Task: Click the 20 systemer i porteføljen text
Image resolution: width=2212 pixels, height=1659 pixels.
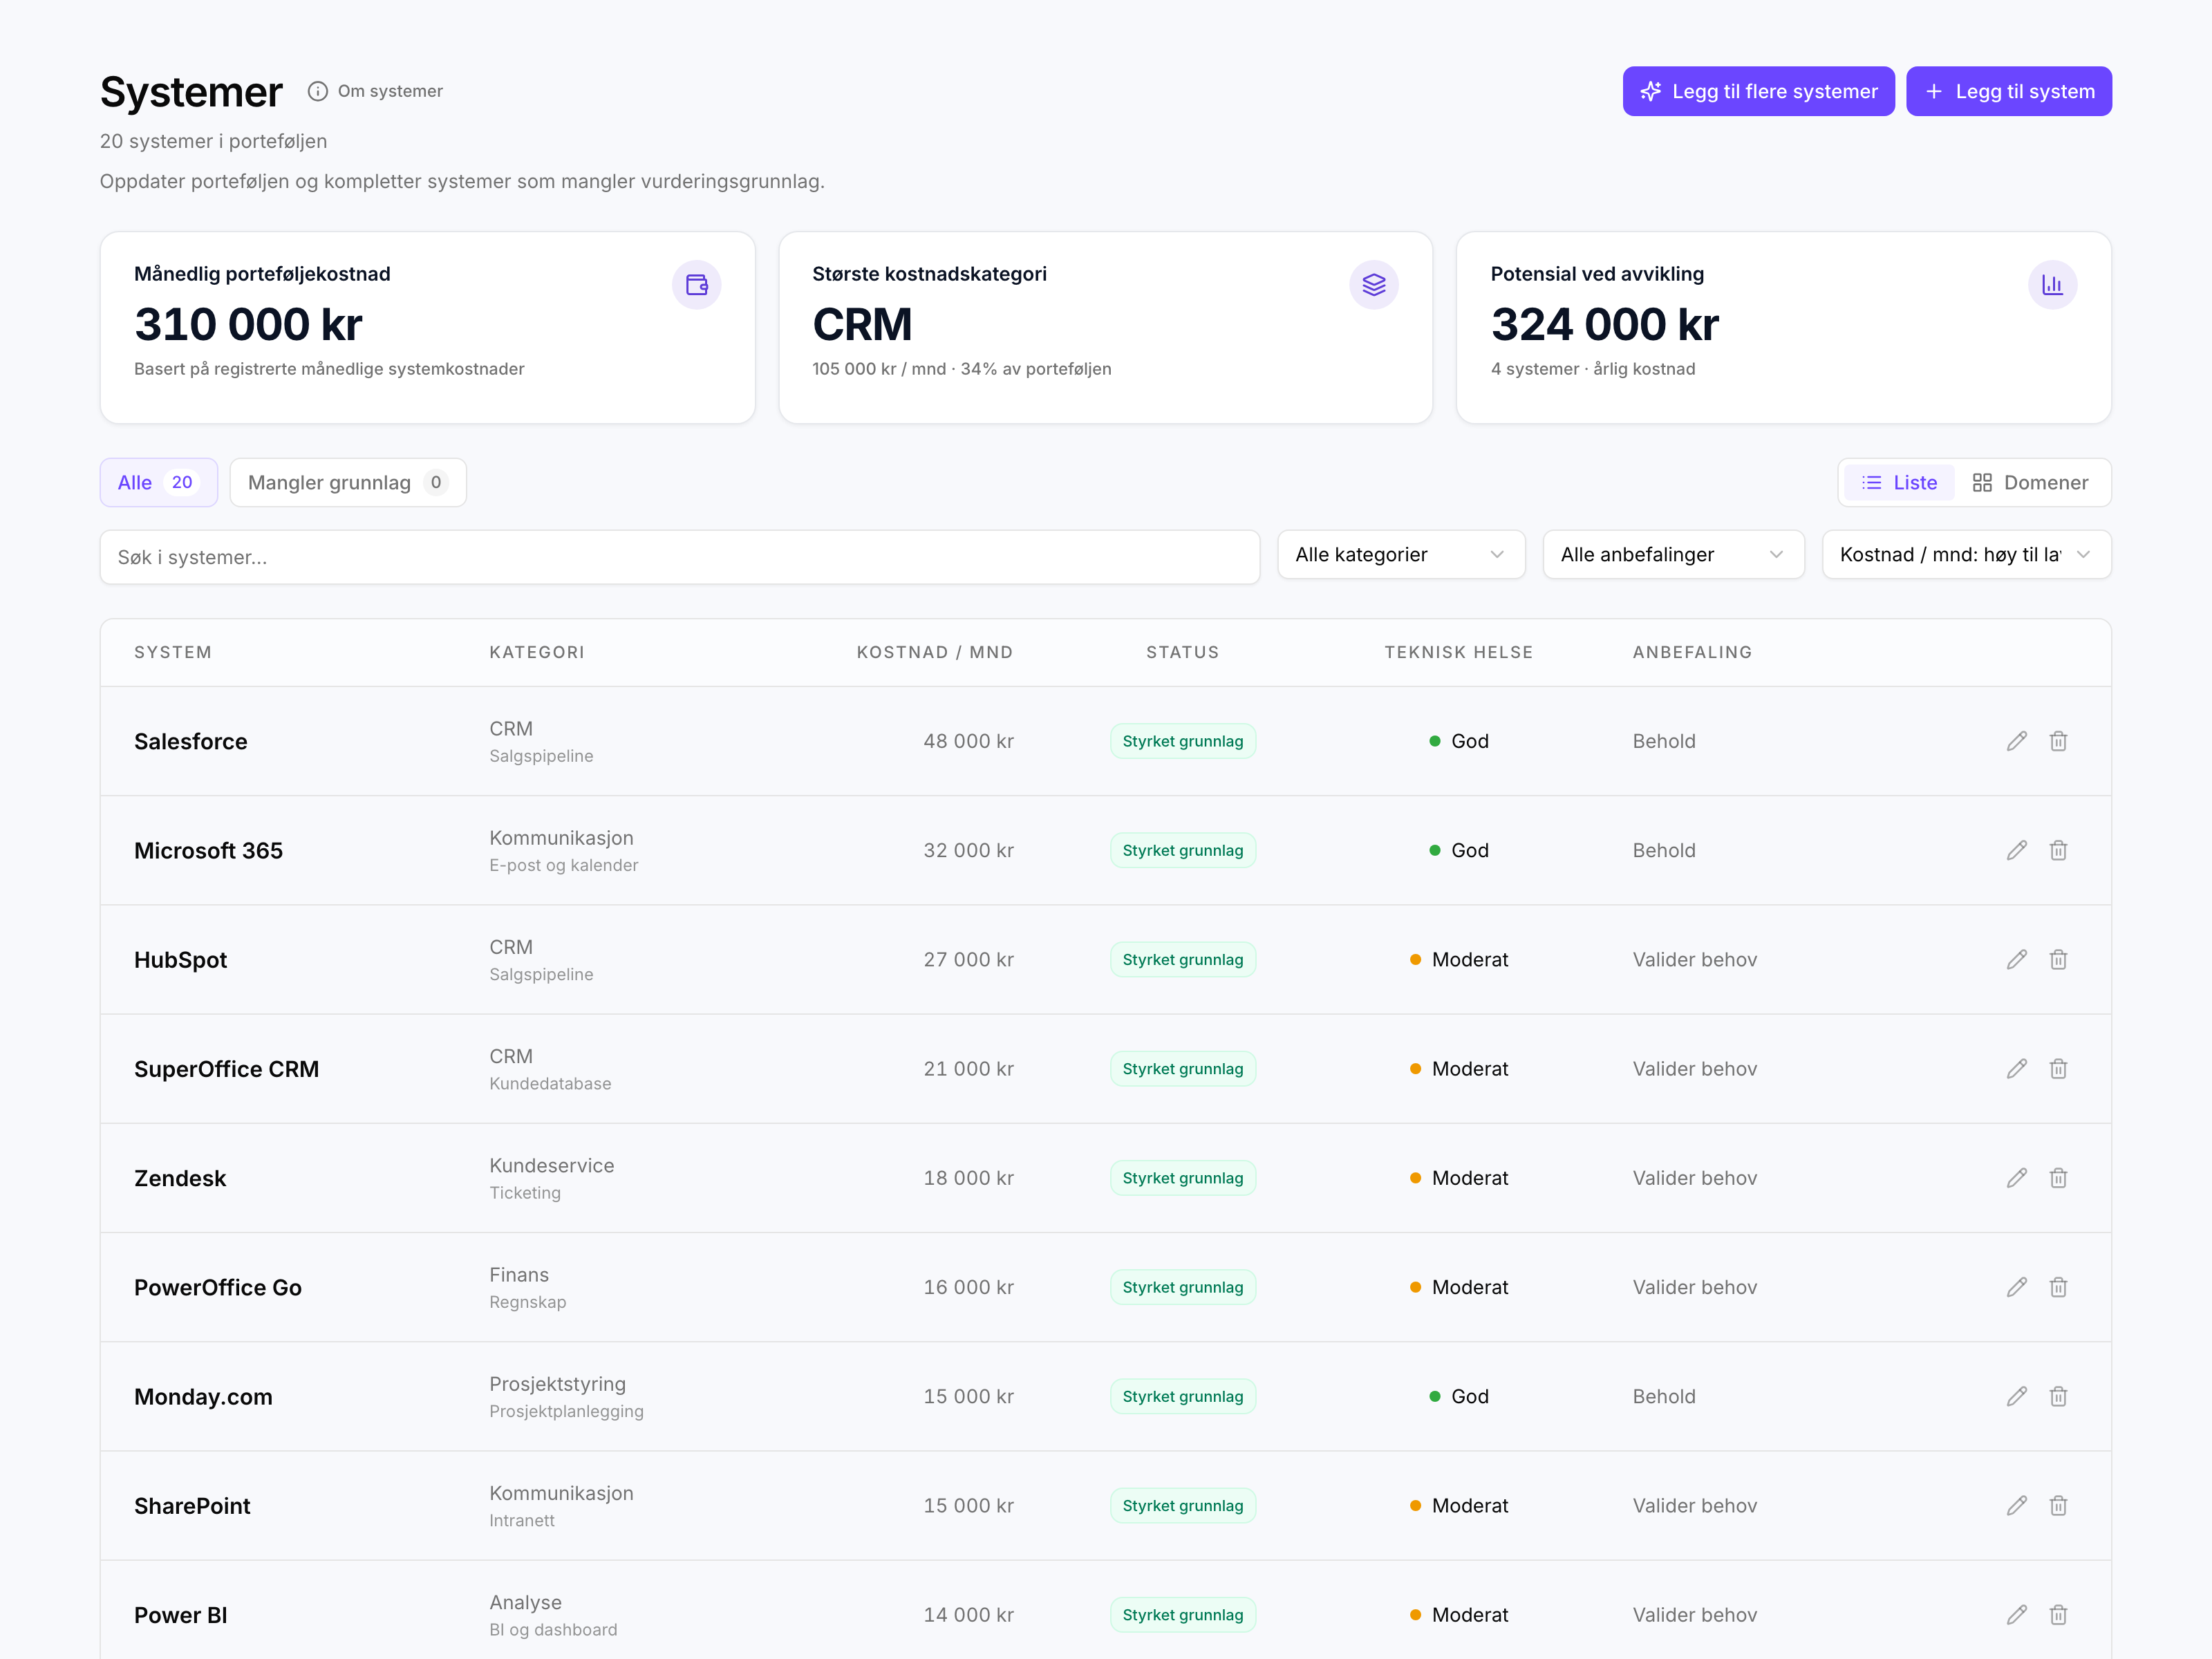Action: (x=213, y=141)
